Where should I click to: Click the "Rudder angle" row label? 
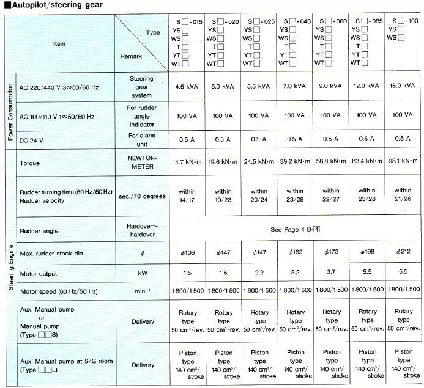click(x=39, y=231)
